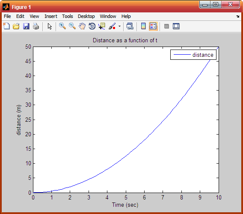This screenshot has width=243, height=214.
Task: Activate the Zoom Out magnifier tool
Action: click(x=72, y=26)
